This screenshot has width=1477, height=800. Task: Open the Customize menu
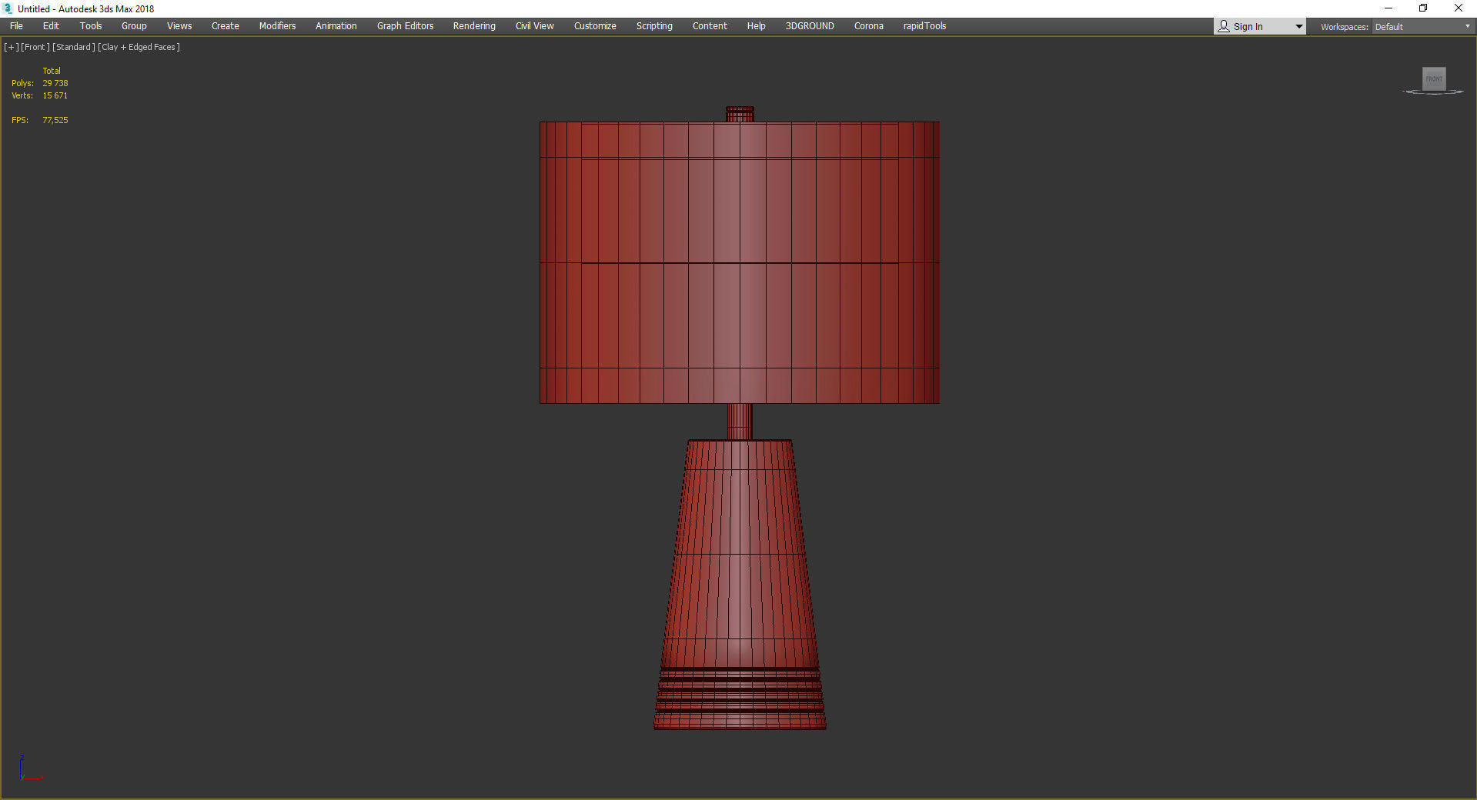coord(595,26)
